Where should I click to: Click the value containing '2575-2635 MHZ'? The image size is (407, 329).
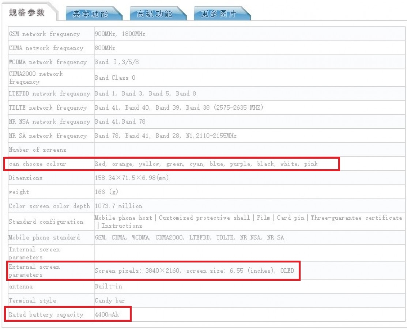point(179,107)
